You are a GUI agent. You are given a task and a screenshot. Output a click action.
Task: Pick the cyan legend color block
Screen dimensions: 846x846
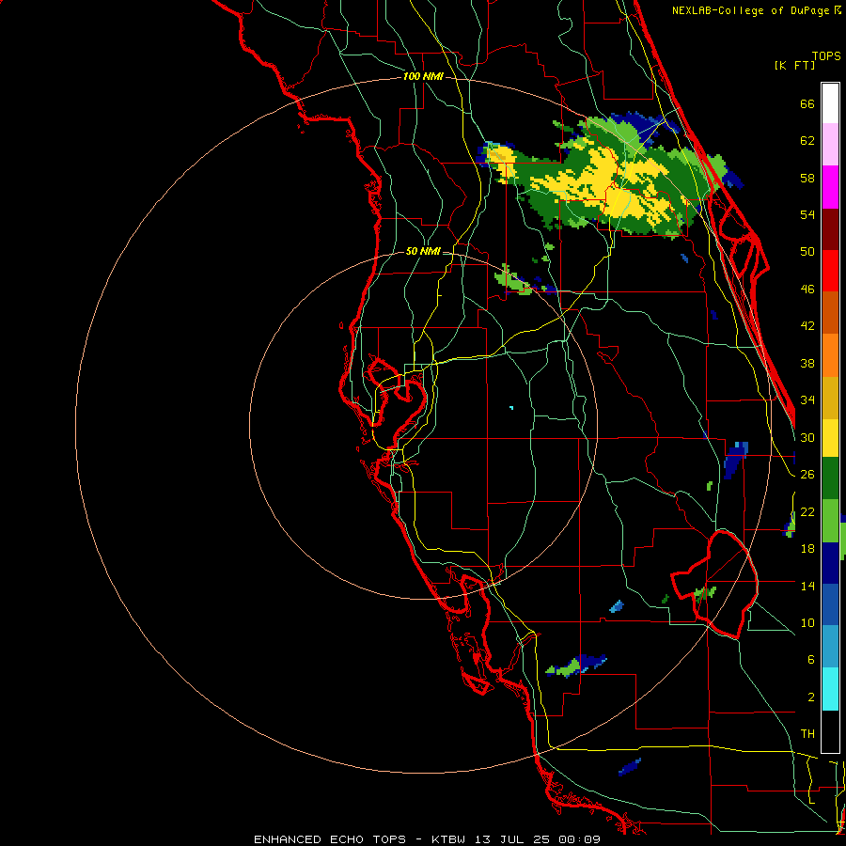pyautogui.click(x=830, y=689)
